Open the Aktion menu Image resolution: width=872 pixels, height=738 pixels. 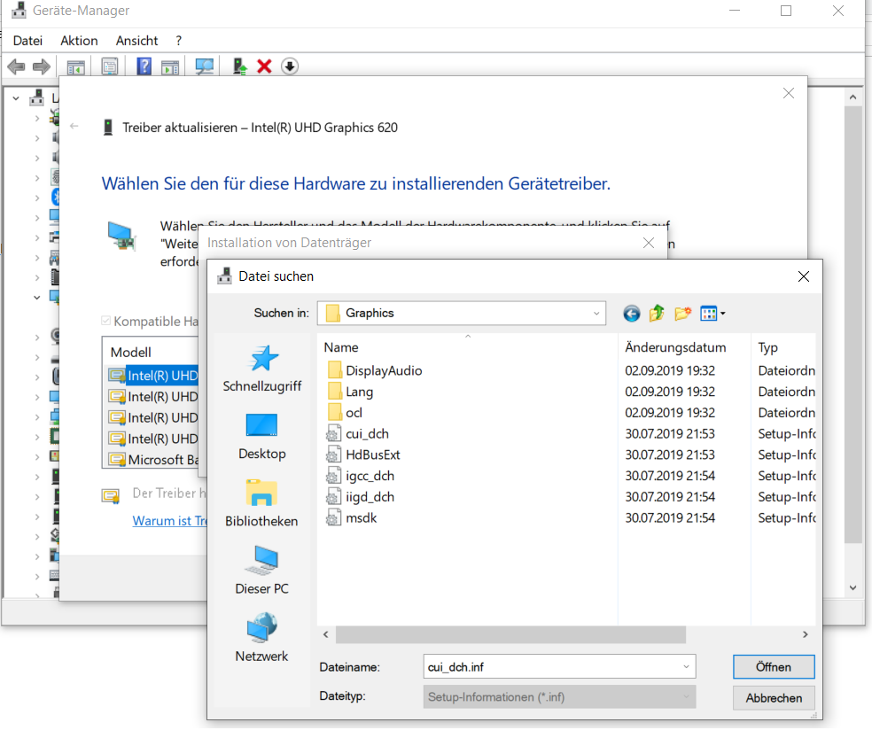[79, 41]
